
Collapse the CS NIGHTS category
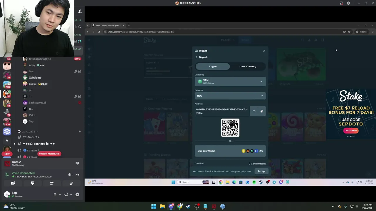click(x=28, y=132)
